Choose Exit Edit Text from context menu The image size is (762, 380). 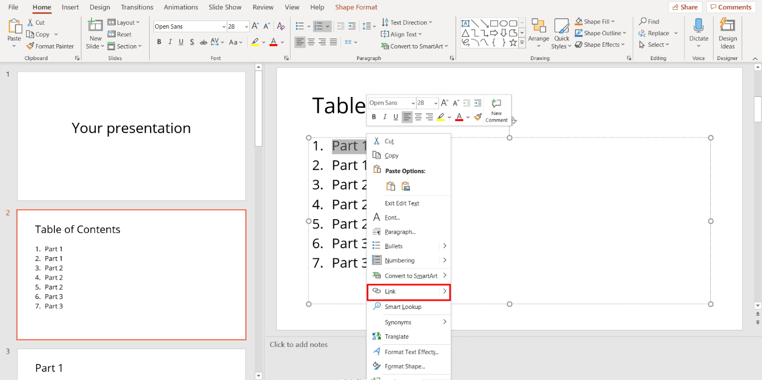pos(402,203)
